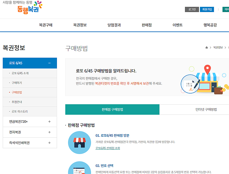Click the 로또 6/45 구매방법을 알려드립니다. banner heading
This screenshot has width=229, height=174.
(x=106, y=71)
